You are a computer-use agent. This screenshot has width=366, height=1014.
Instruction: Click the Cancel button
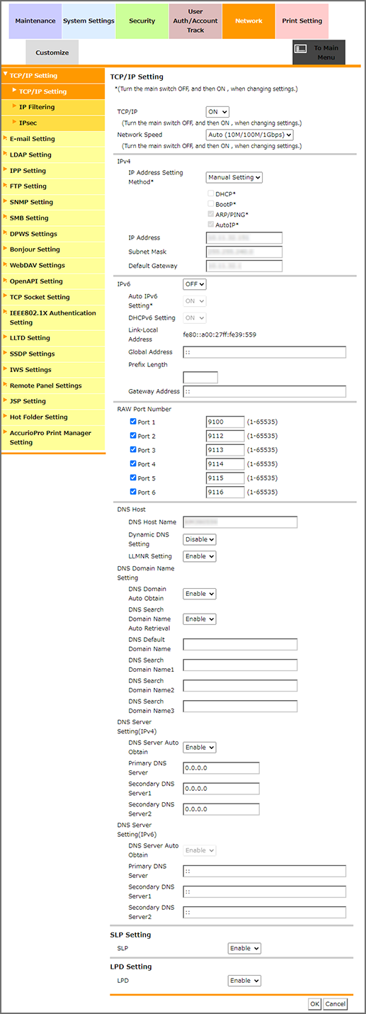pos(336,1003)
